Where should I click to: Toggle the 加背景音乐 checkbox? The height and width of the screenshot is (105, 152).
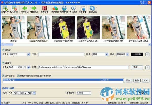[3, 76]
